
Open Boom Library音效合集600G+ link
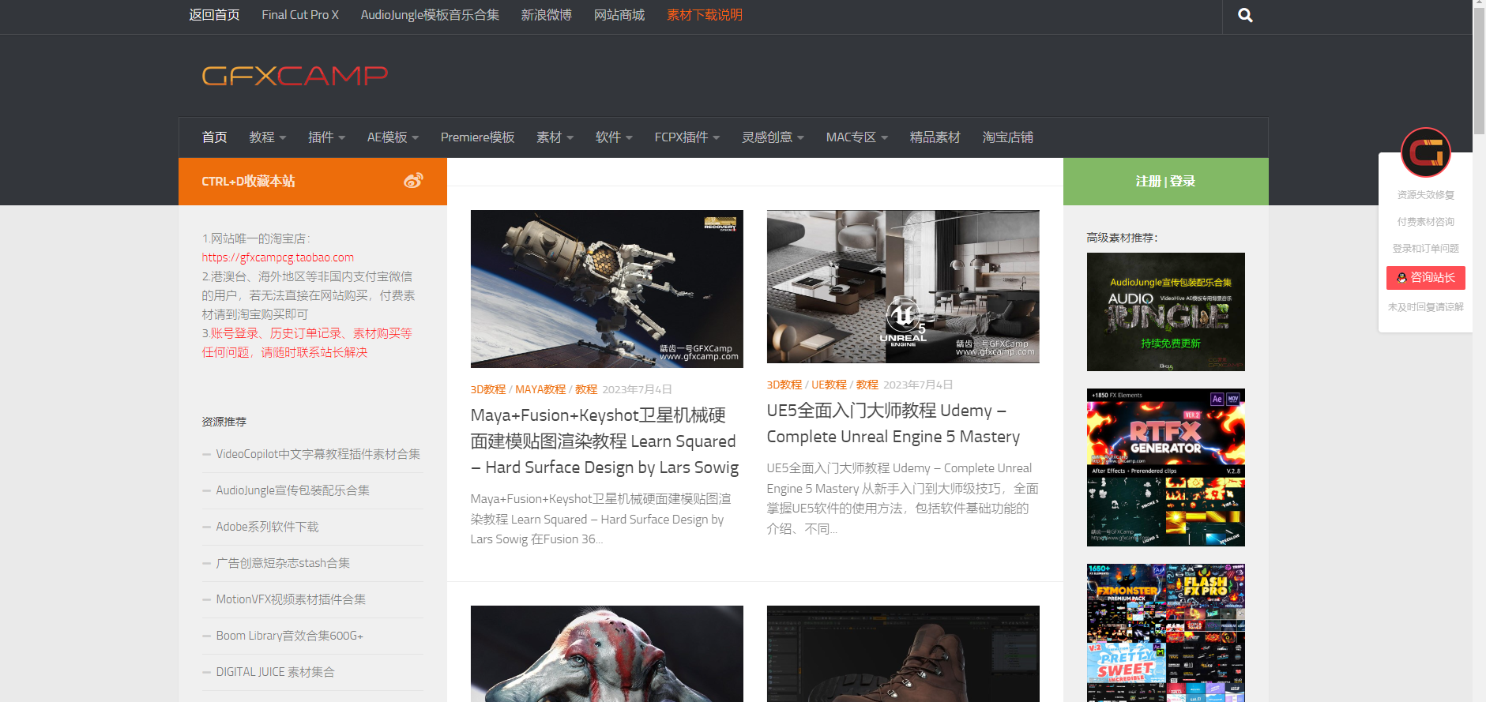[x=289, y=636]
